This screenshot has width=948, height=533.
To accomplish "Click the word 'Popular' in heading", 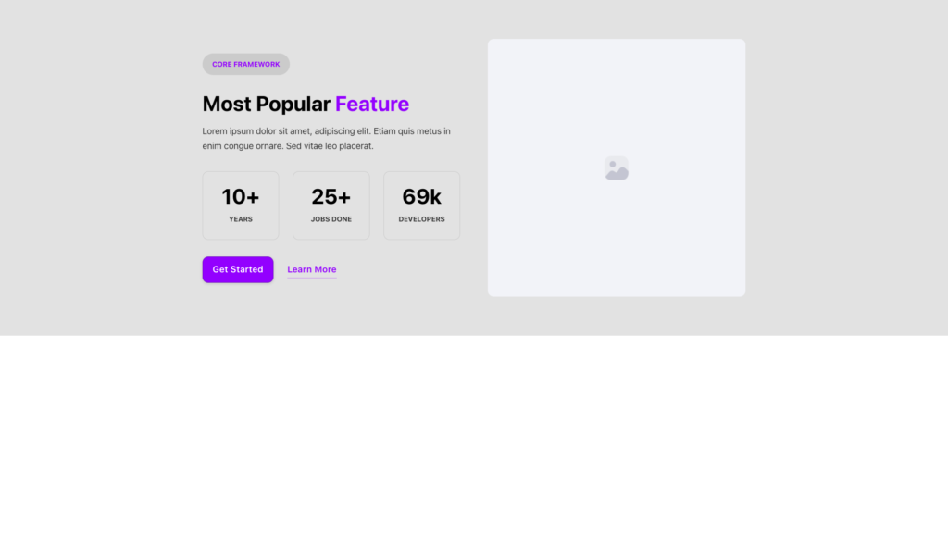I will click(x=293, y=104).
